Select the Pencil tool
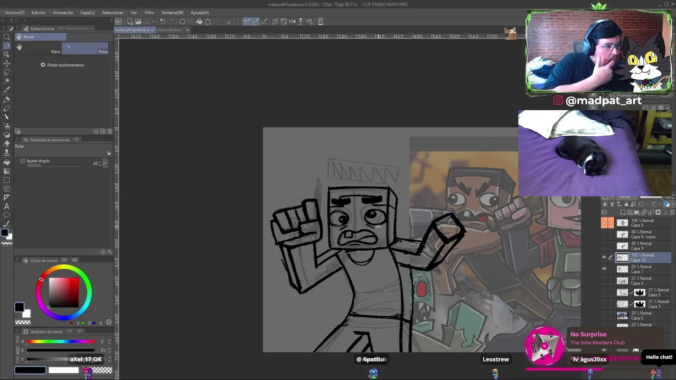The height and width of the screenshot is (380, 676). coord(7,108)
